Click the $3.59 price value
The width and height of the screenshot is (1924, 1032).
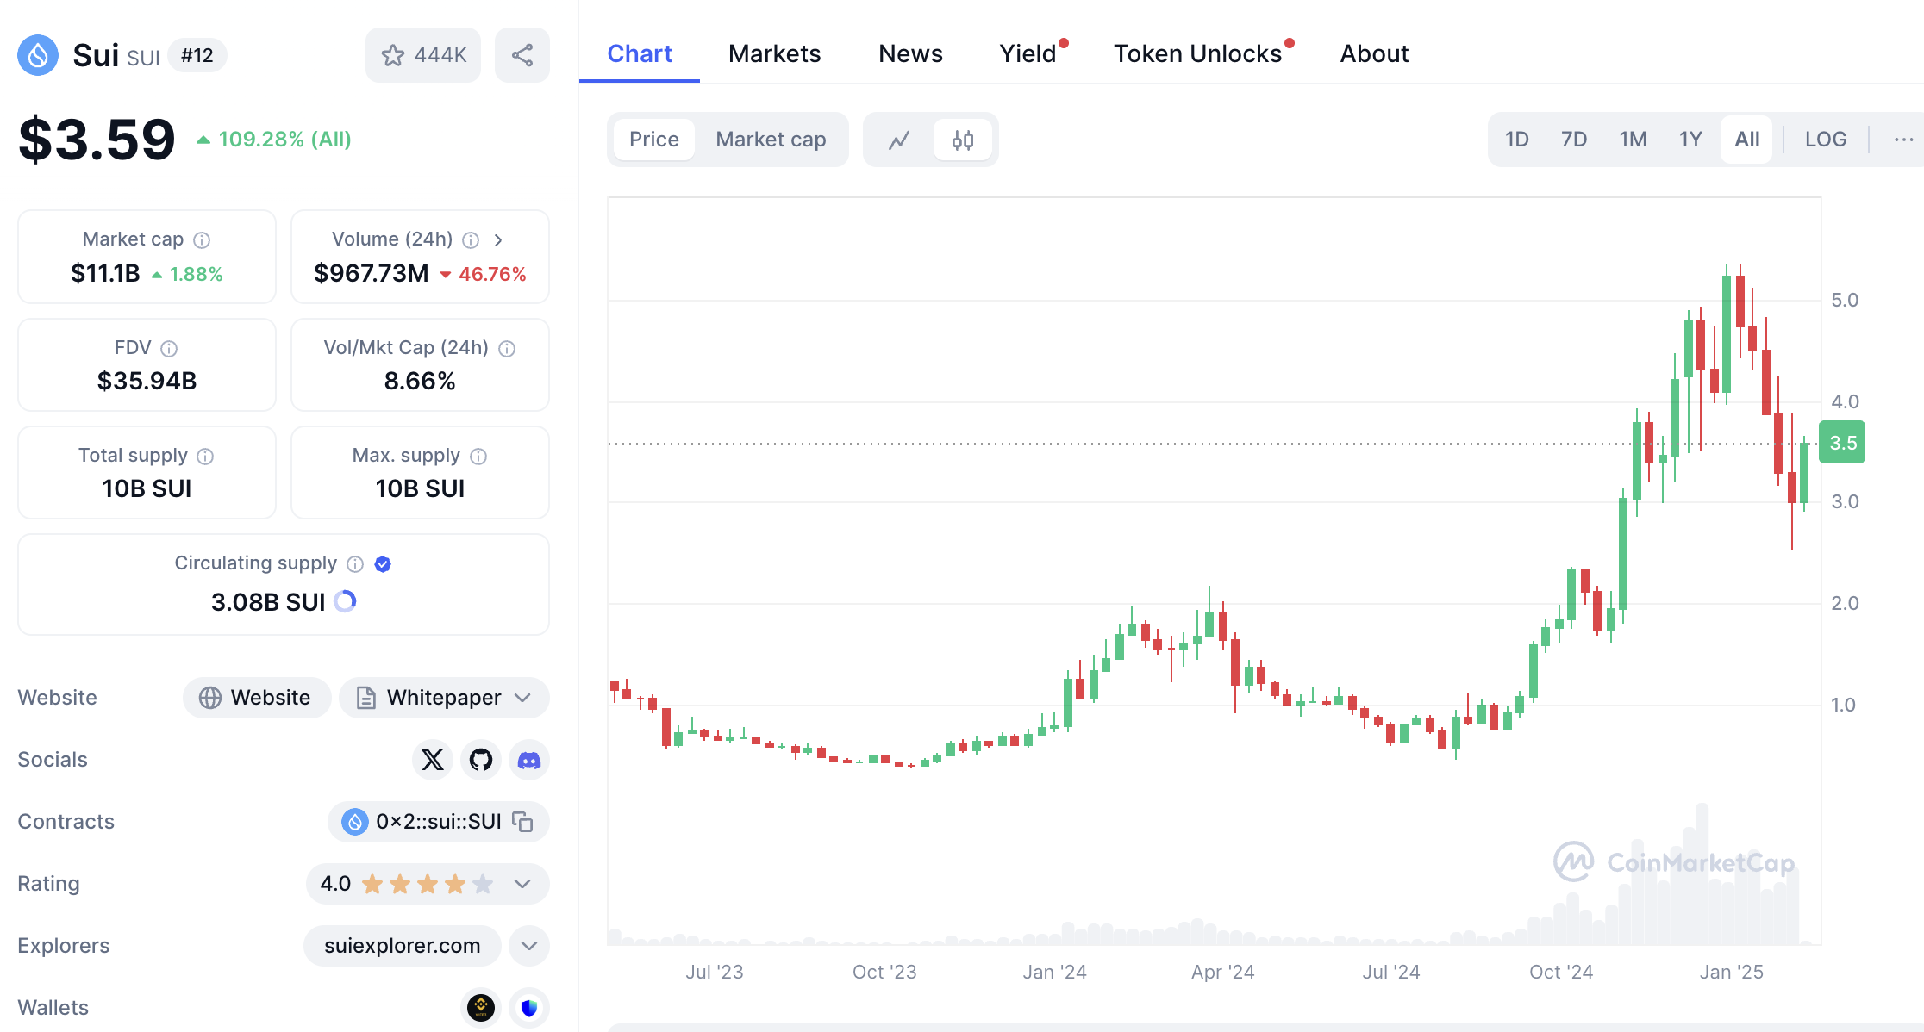97,140
